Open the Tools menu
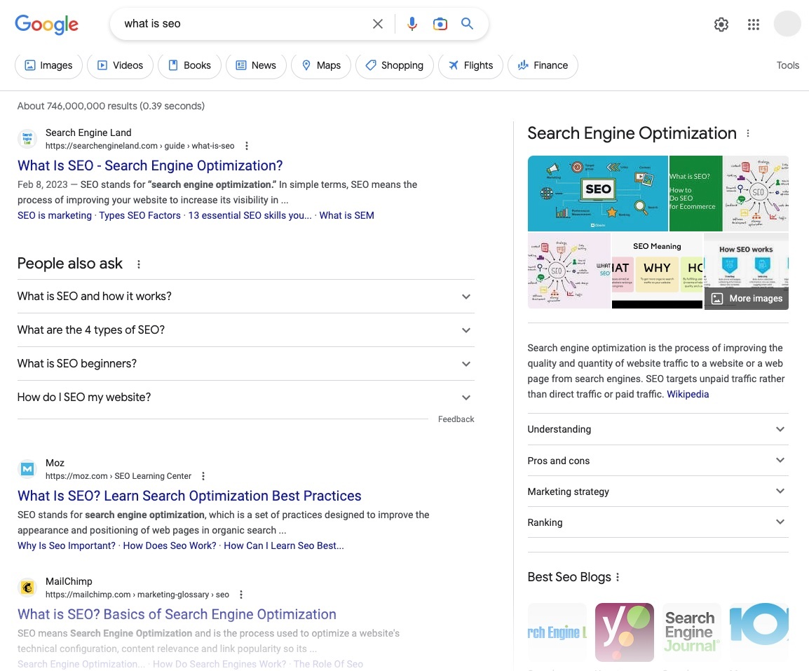809x671 pixels. pyautogui.click(x=787, y=65)
